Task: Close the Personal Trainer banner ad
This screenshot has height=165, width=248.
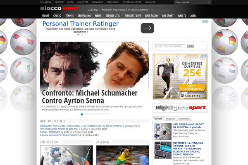Action: pyautogui.click(x=206, y=21)
